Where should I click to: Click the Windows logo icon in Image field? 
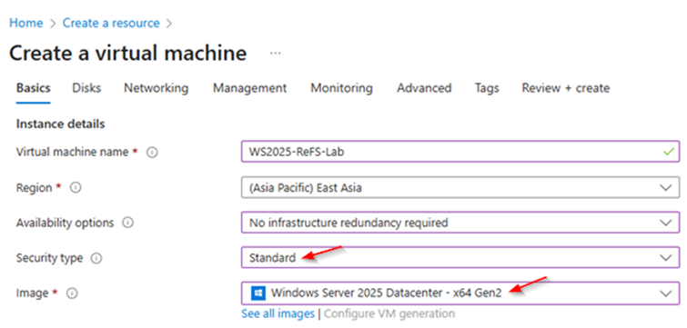click(258, 293)
